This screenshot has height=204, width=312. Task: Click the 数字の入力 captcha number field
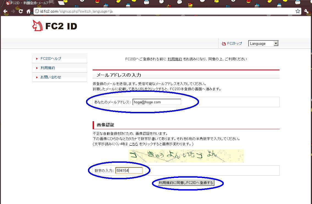(x=129, y=170)
